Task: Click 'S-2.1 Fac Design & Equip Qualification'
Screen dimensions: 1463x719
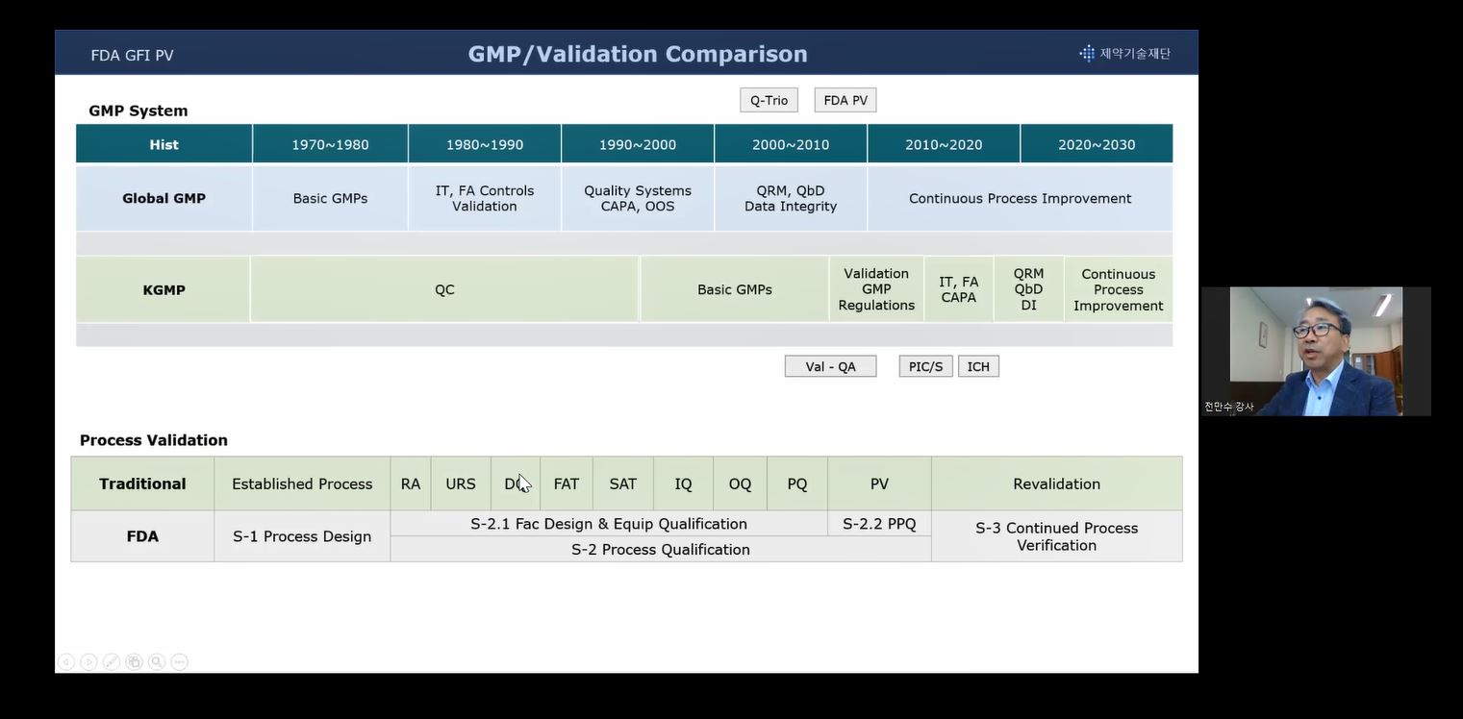Action: point(609,524)
